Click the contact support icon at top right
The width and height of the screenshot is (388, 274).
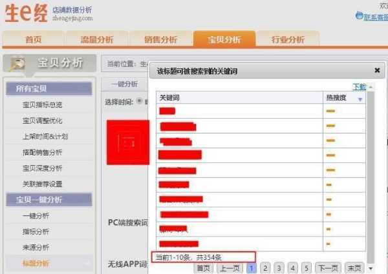pyautogui.click(x=360, y=15)
